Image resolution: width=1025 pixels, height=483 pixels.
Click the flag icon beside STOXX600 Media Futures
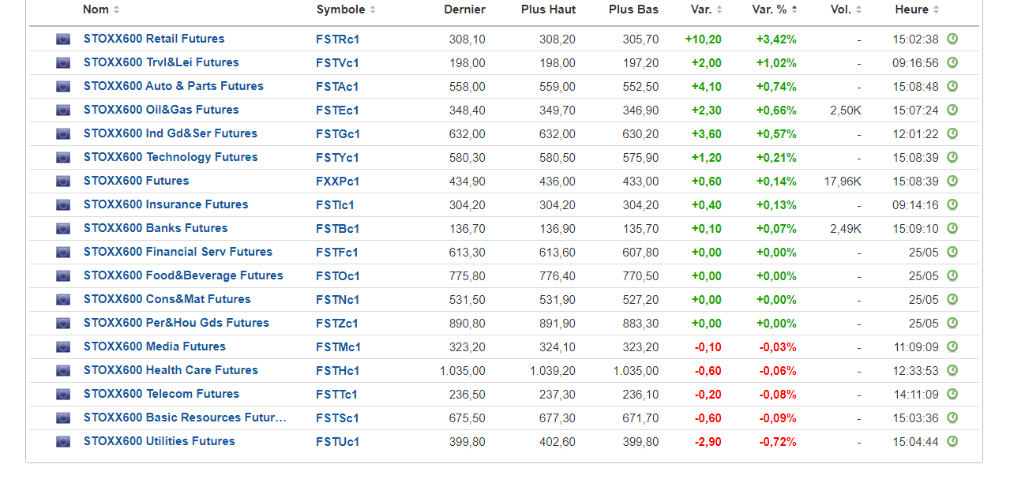[x=63, y=347]
